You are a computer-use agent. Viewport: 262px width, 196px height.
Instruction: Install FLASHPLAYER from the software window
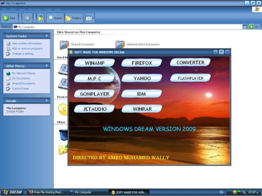click(x=190, y=78)
